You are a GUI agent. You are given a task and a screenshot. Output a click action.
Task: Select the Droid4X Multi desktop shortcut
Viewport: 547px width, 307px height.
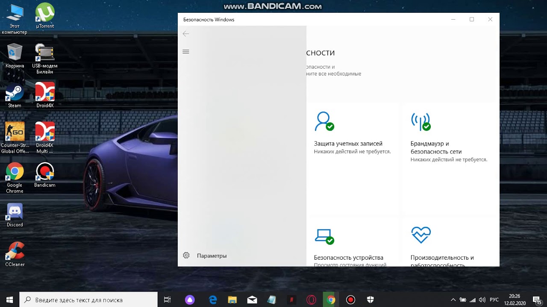45,138
